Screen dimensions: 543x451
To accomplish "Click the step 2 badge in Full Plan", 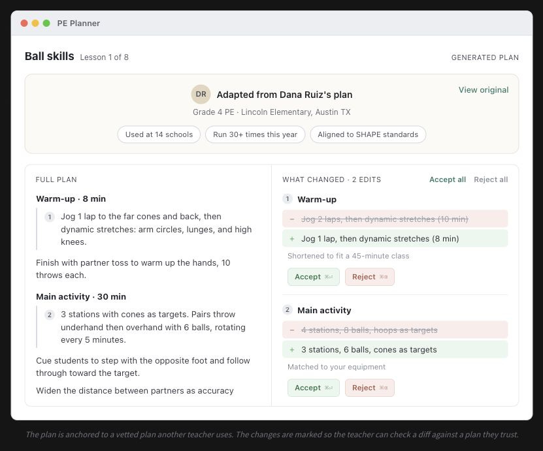I will [x=50, y=315].
